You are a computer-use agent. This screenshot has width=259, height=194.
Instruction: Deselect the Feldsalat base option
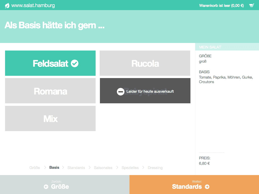50,63
